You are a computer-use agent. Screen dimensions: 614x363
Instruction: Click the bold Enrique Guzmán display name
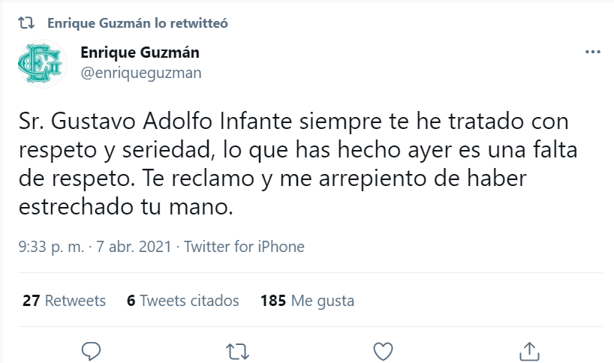click(x=140, y=53)
